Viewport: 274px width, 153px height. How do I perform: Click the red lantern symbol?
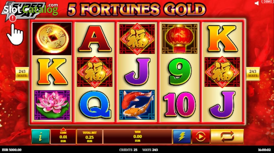tap(179, 39)
